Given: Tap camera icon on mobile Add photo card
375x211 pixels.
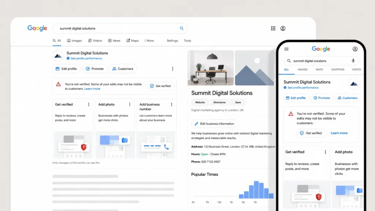Looking at the screenshot, I should click(x=360, y=190).
